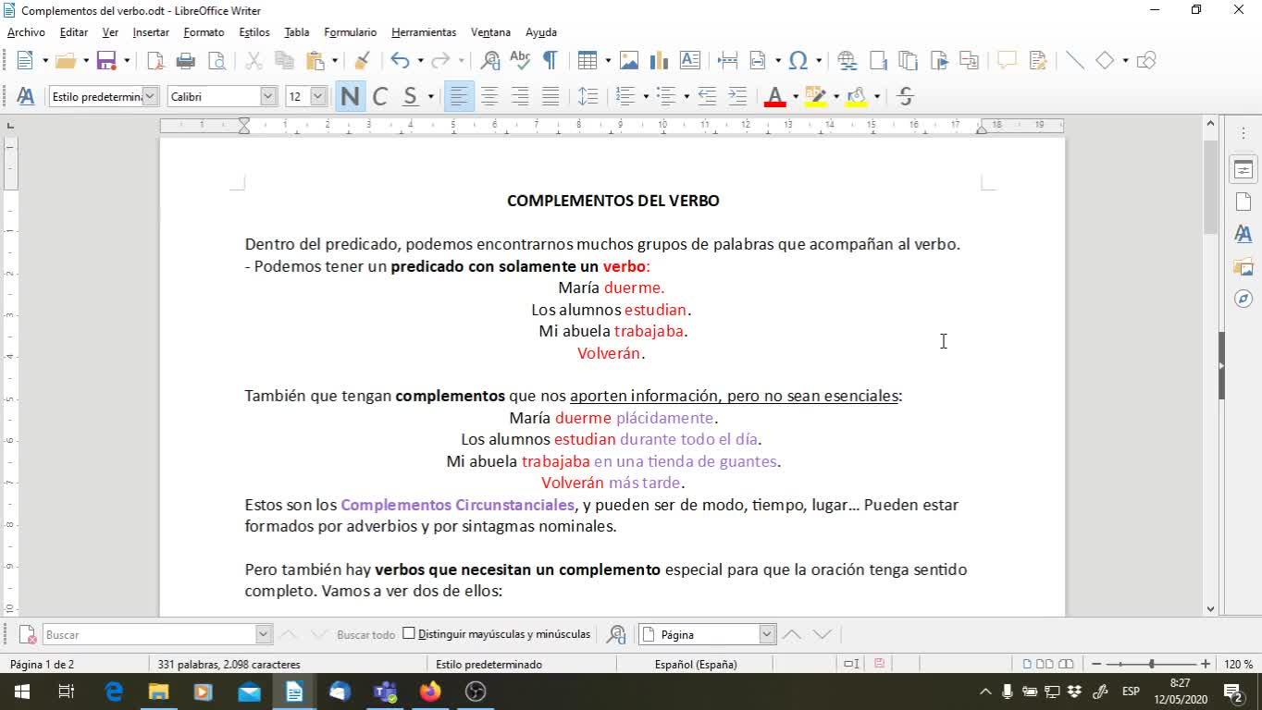Insert a page break

[x=728, y=61]
